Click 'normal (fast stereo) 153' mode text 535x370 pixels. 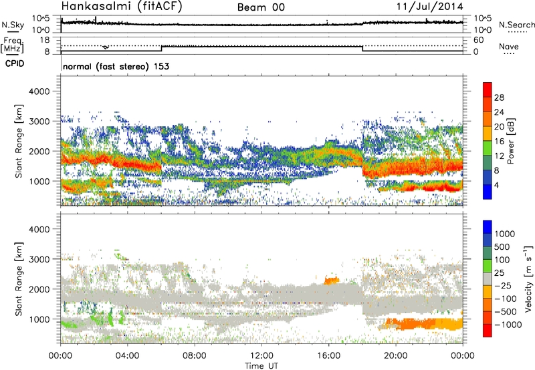point(116,66)
